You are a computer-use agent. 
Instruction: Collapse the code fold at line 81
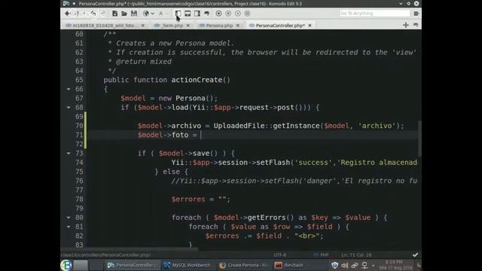(69, 227)
